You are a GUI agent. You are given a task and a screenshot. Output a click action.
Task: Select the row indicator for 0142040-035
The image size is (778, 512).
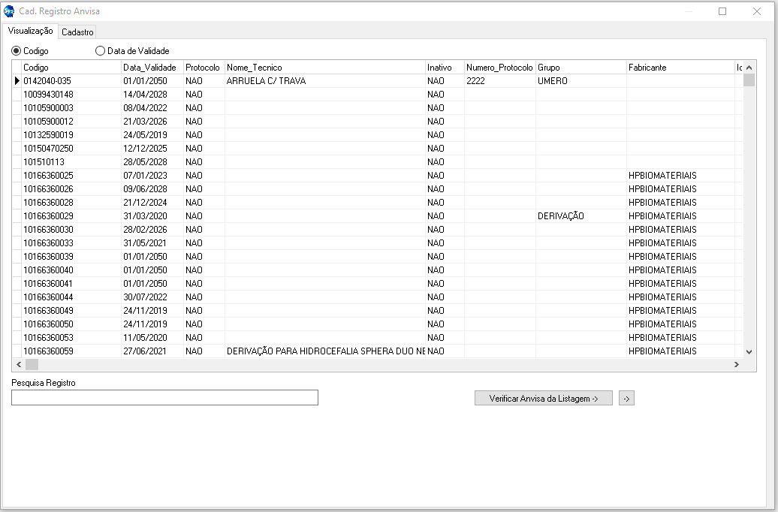(17, 81)
